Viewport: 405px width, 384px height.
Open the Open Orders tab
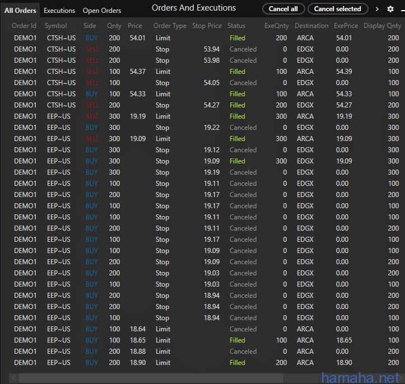click(x=102, y=11)
